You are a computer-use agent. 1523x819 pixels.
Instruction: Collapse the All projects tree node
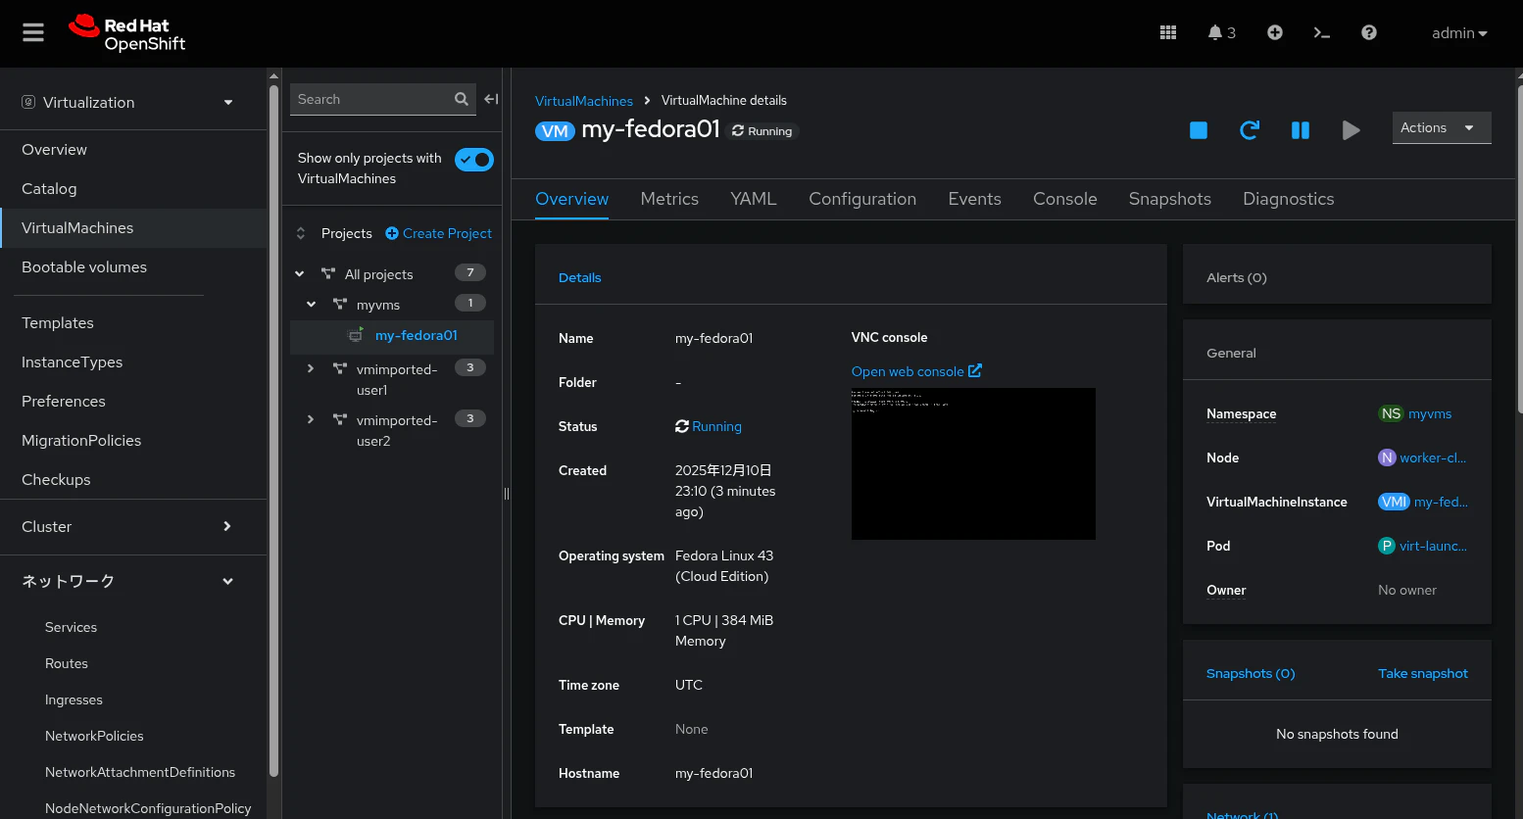pyautogui.click(x=300, y=274)
